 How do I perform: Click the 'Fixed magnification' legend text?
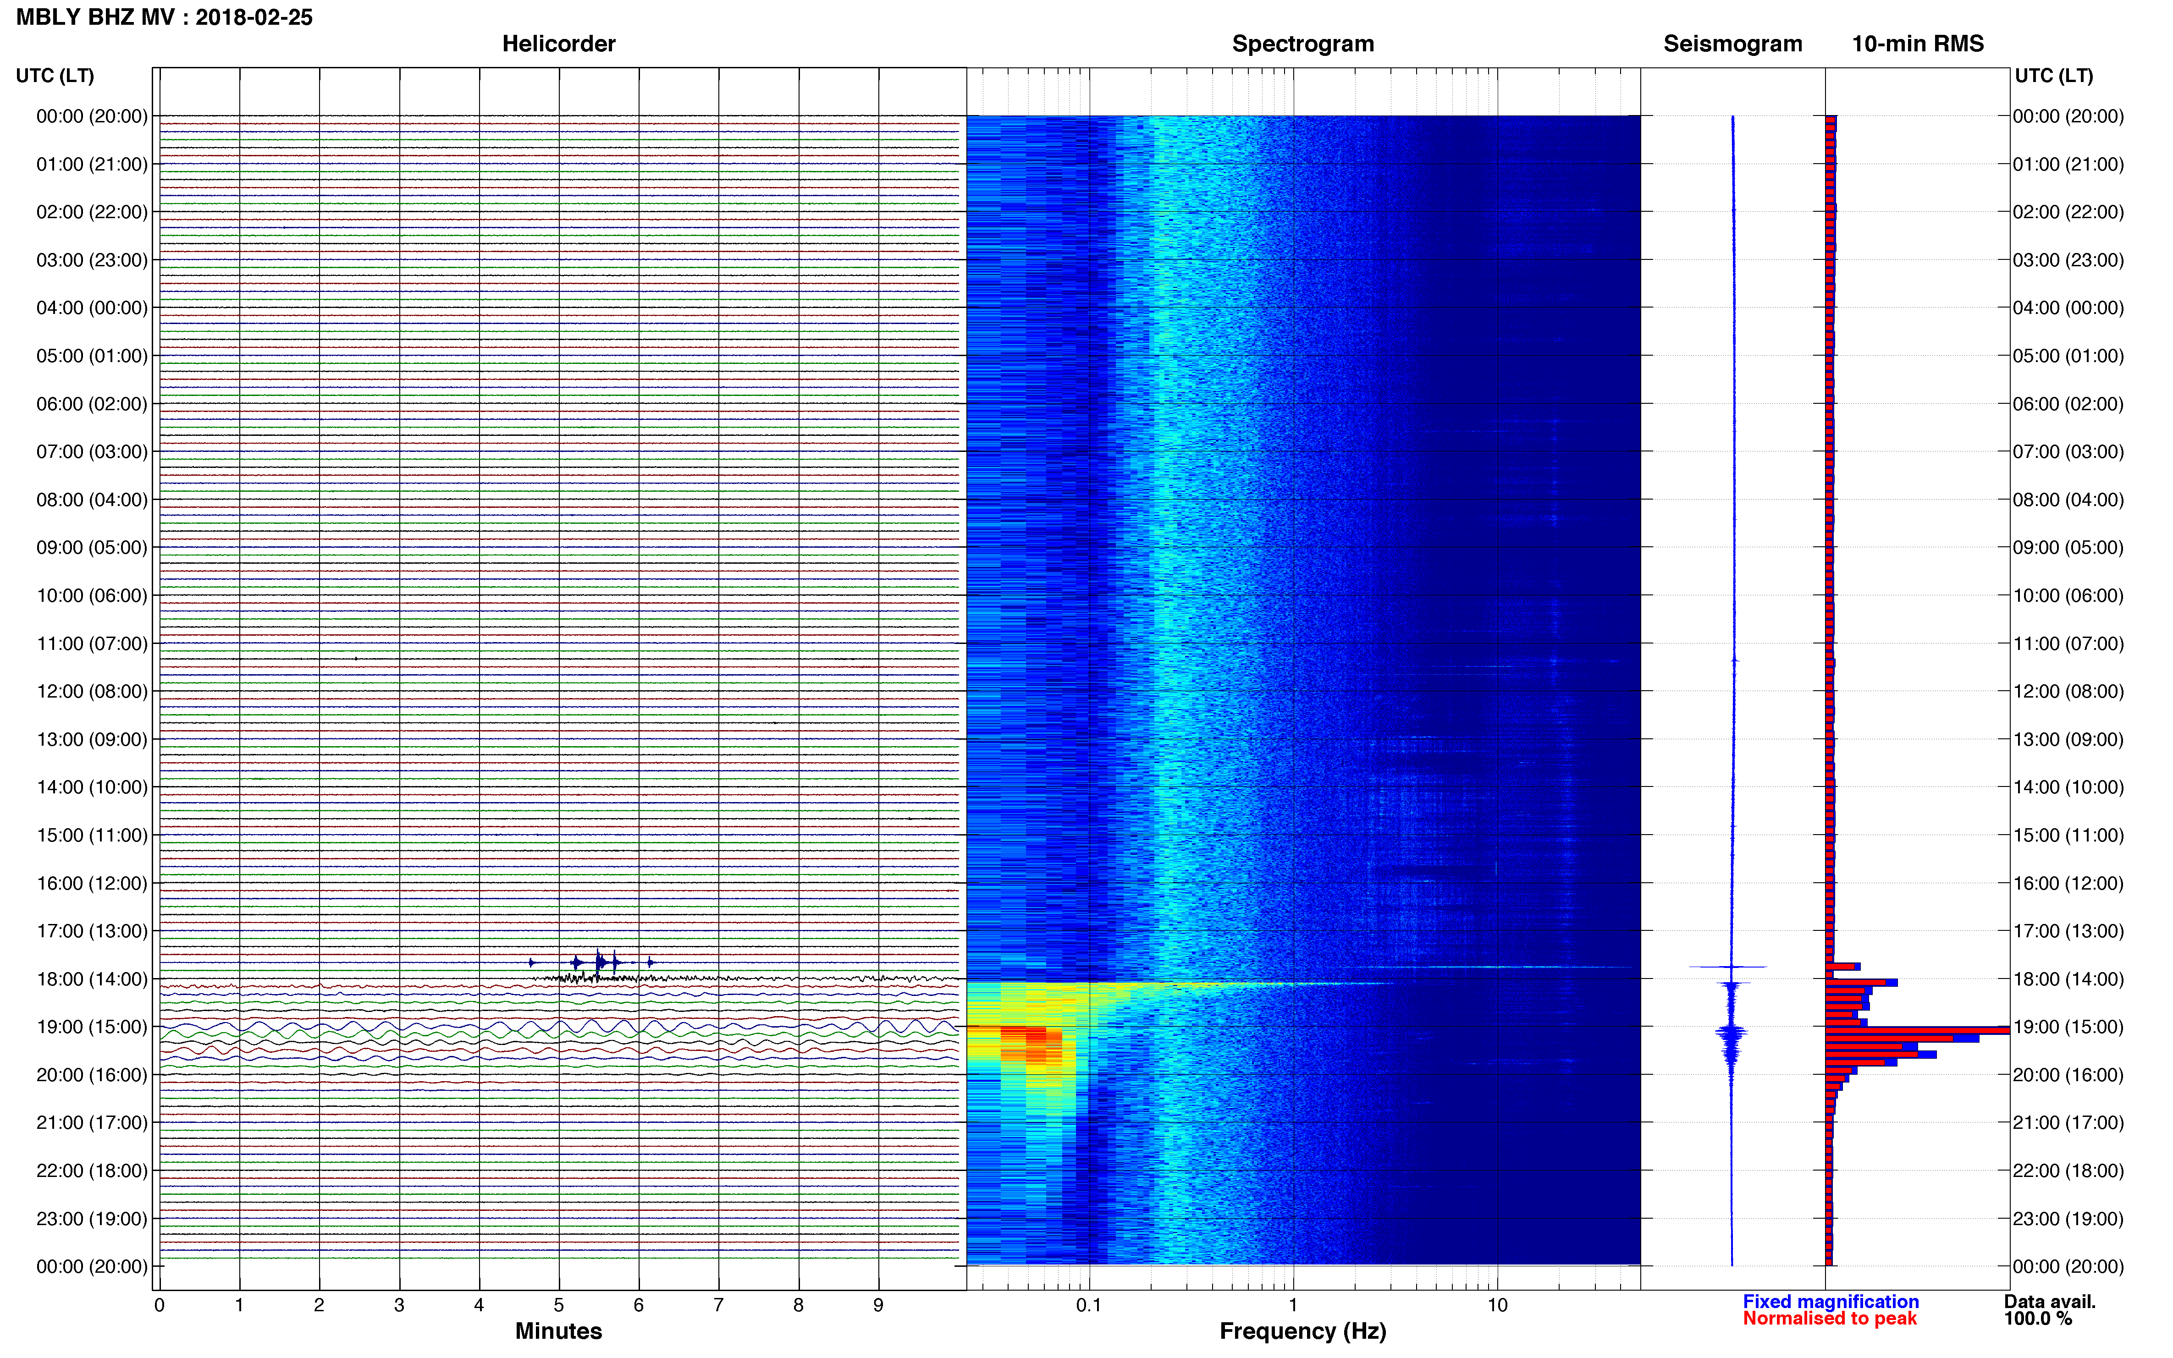[1831, 1302]
